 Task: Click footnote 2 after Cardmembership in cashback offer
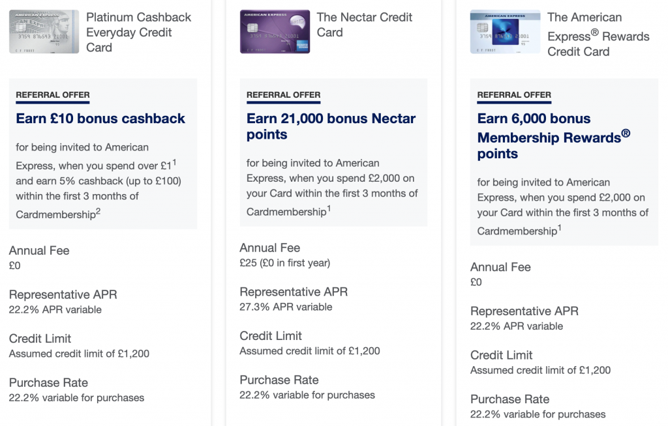[98, 211]
